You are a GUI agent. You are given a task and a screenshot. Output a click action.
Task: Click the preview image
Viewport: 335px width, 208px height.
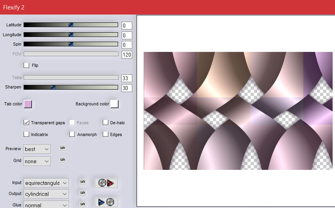[238, 111]
